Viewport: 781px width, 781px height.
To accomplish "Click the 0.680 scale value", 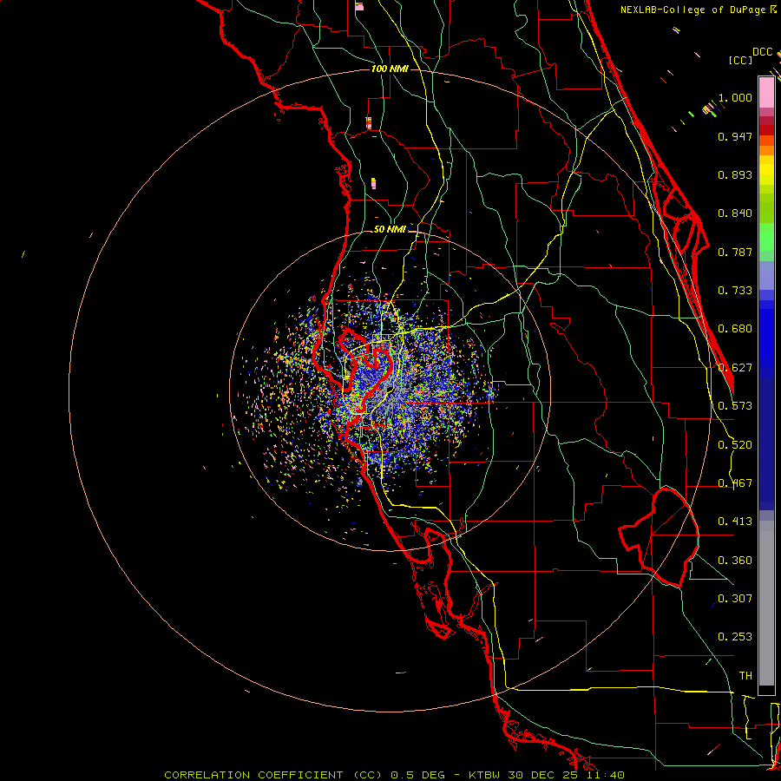I will [735, 329].
